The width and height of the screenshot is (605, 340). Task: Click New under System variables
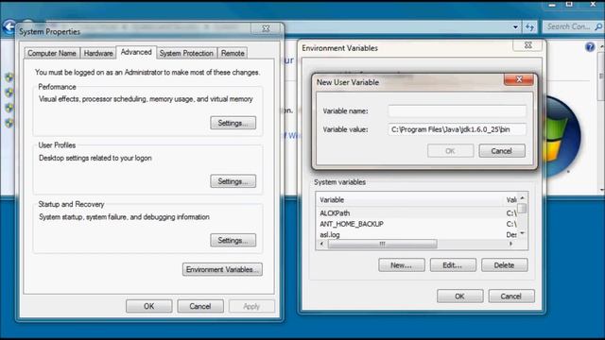coord(401,265)
